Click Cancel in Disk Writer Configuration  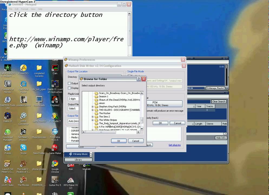pyautogui.click(x=177, y=123)
